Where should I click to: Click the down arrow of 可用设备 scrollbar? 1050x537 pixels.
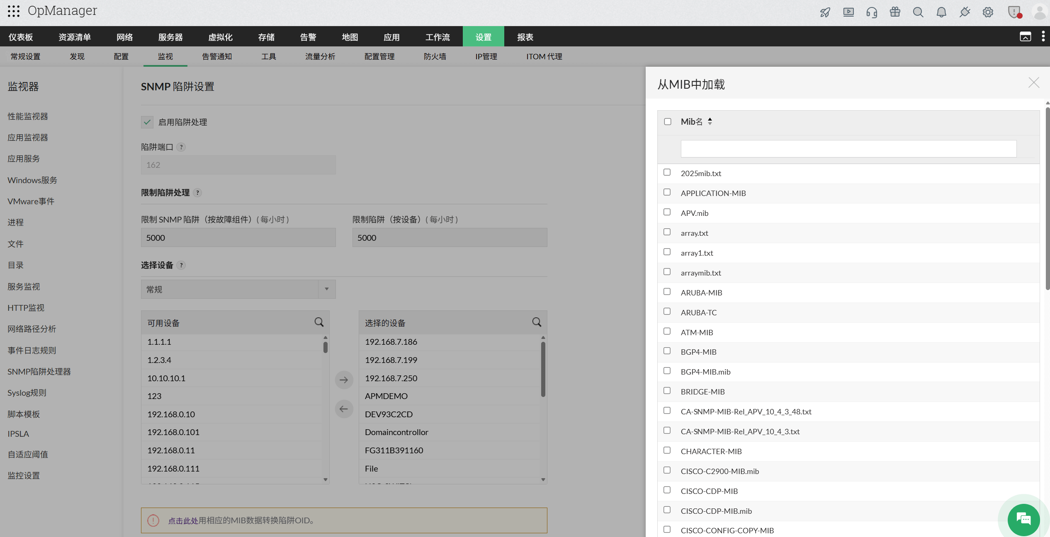click(326, 480)
